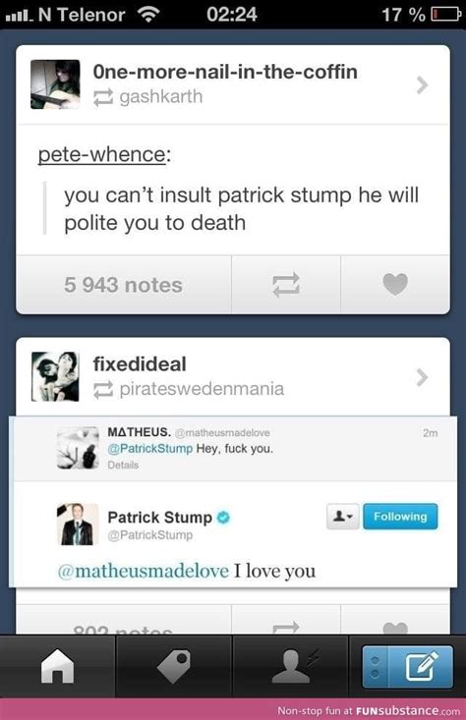Open fixedideal profile picture
The height and width of the screenshot is (720, 466).
55,376
